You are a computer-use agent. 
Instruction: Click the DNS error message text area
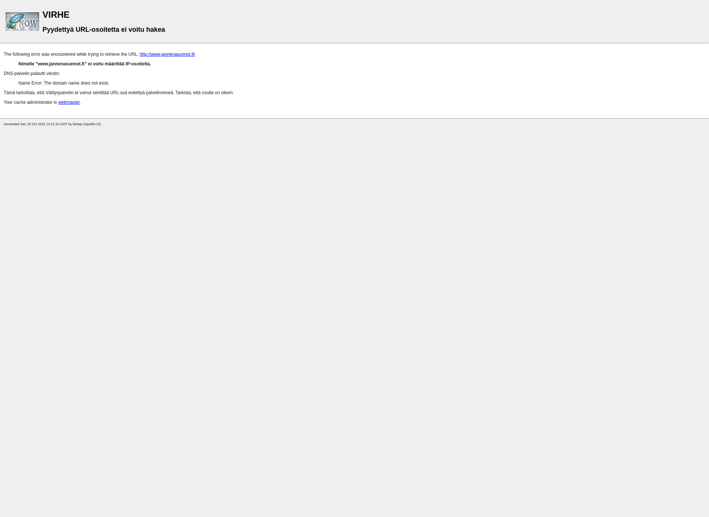63,83
